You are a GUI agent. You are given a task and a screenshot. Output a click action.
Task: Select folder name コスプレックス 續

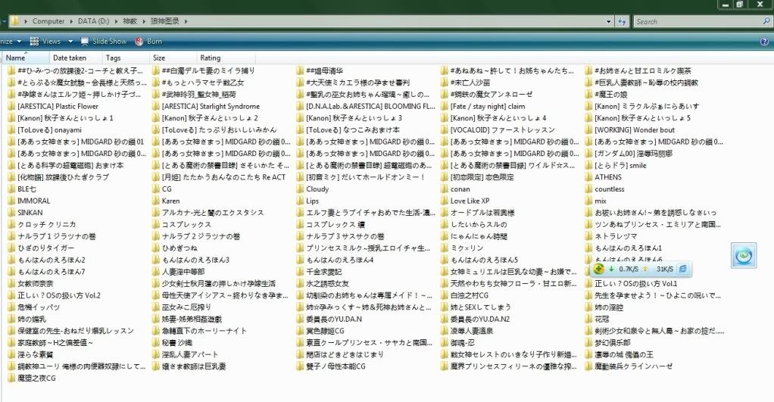(336, 224)
